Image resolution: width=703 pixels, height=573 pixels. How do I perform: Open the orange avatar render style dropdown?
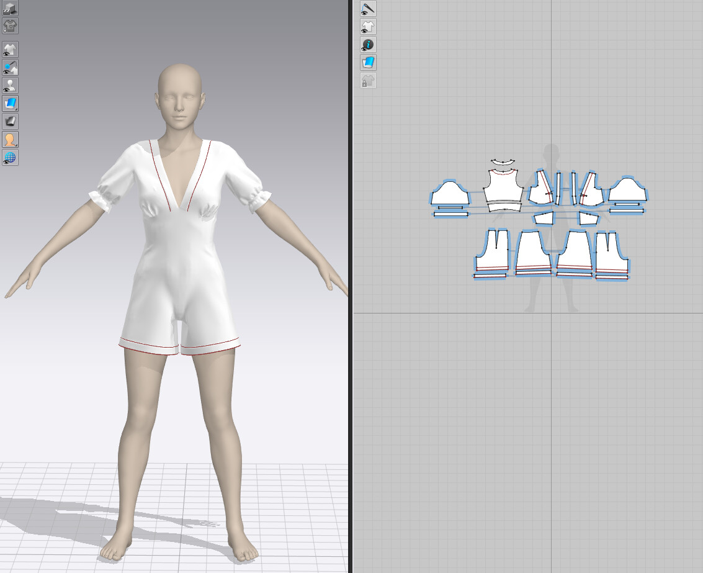[x=10, y=140]
